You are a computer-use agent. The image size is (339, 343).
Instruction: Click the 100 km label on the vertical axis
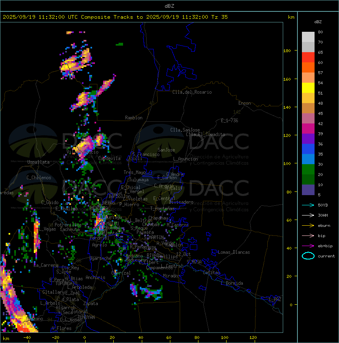pyautogui.click(x=287, y=164)
